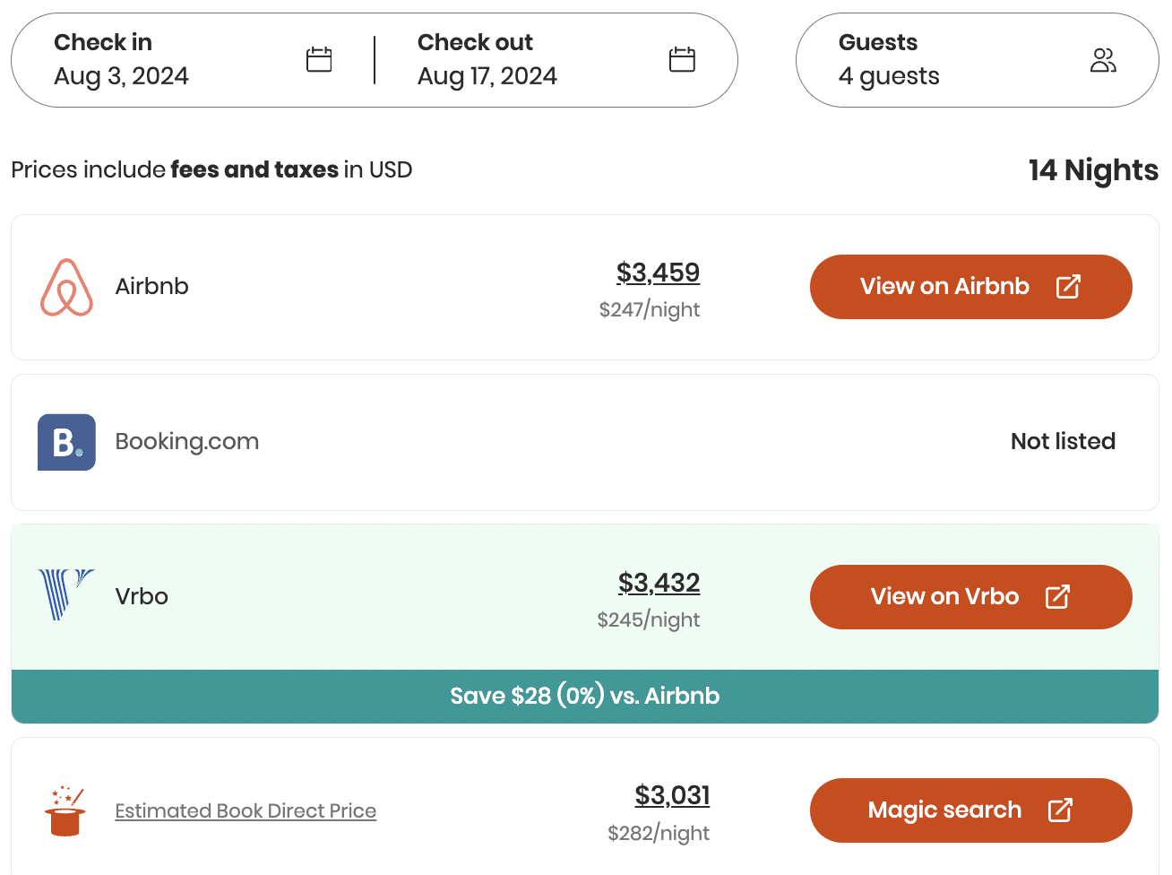Viewport: 1172px width, 875px height.
Task: Start a Magic search
Action: point(970,810)
